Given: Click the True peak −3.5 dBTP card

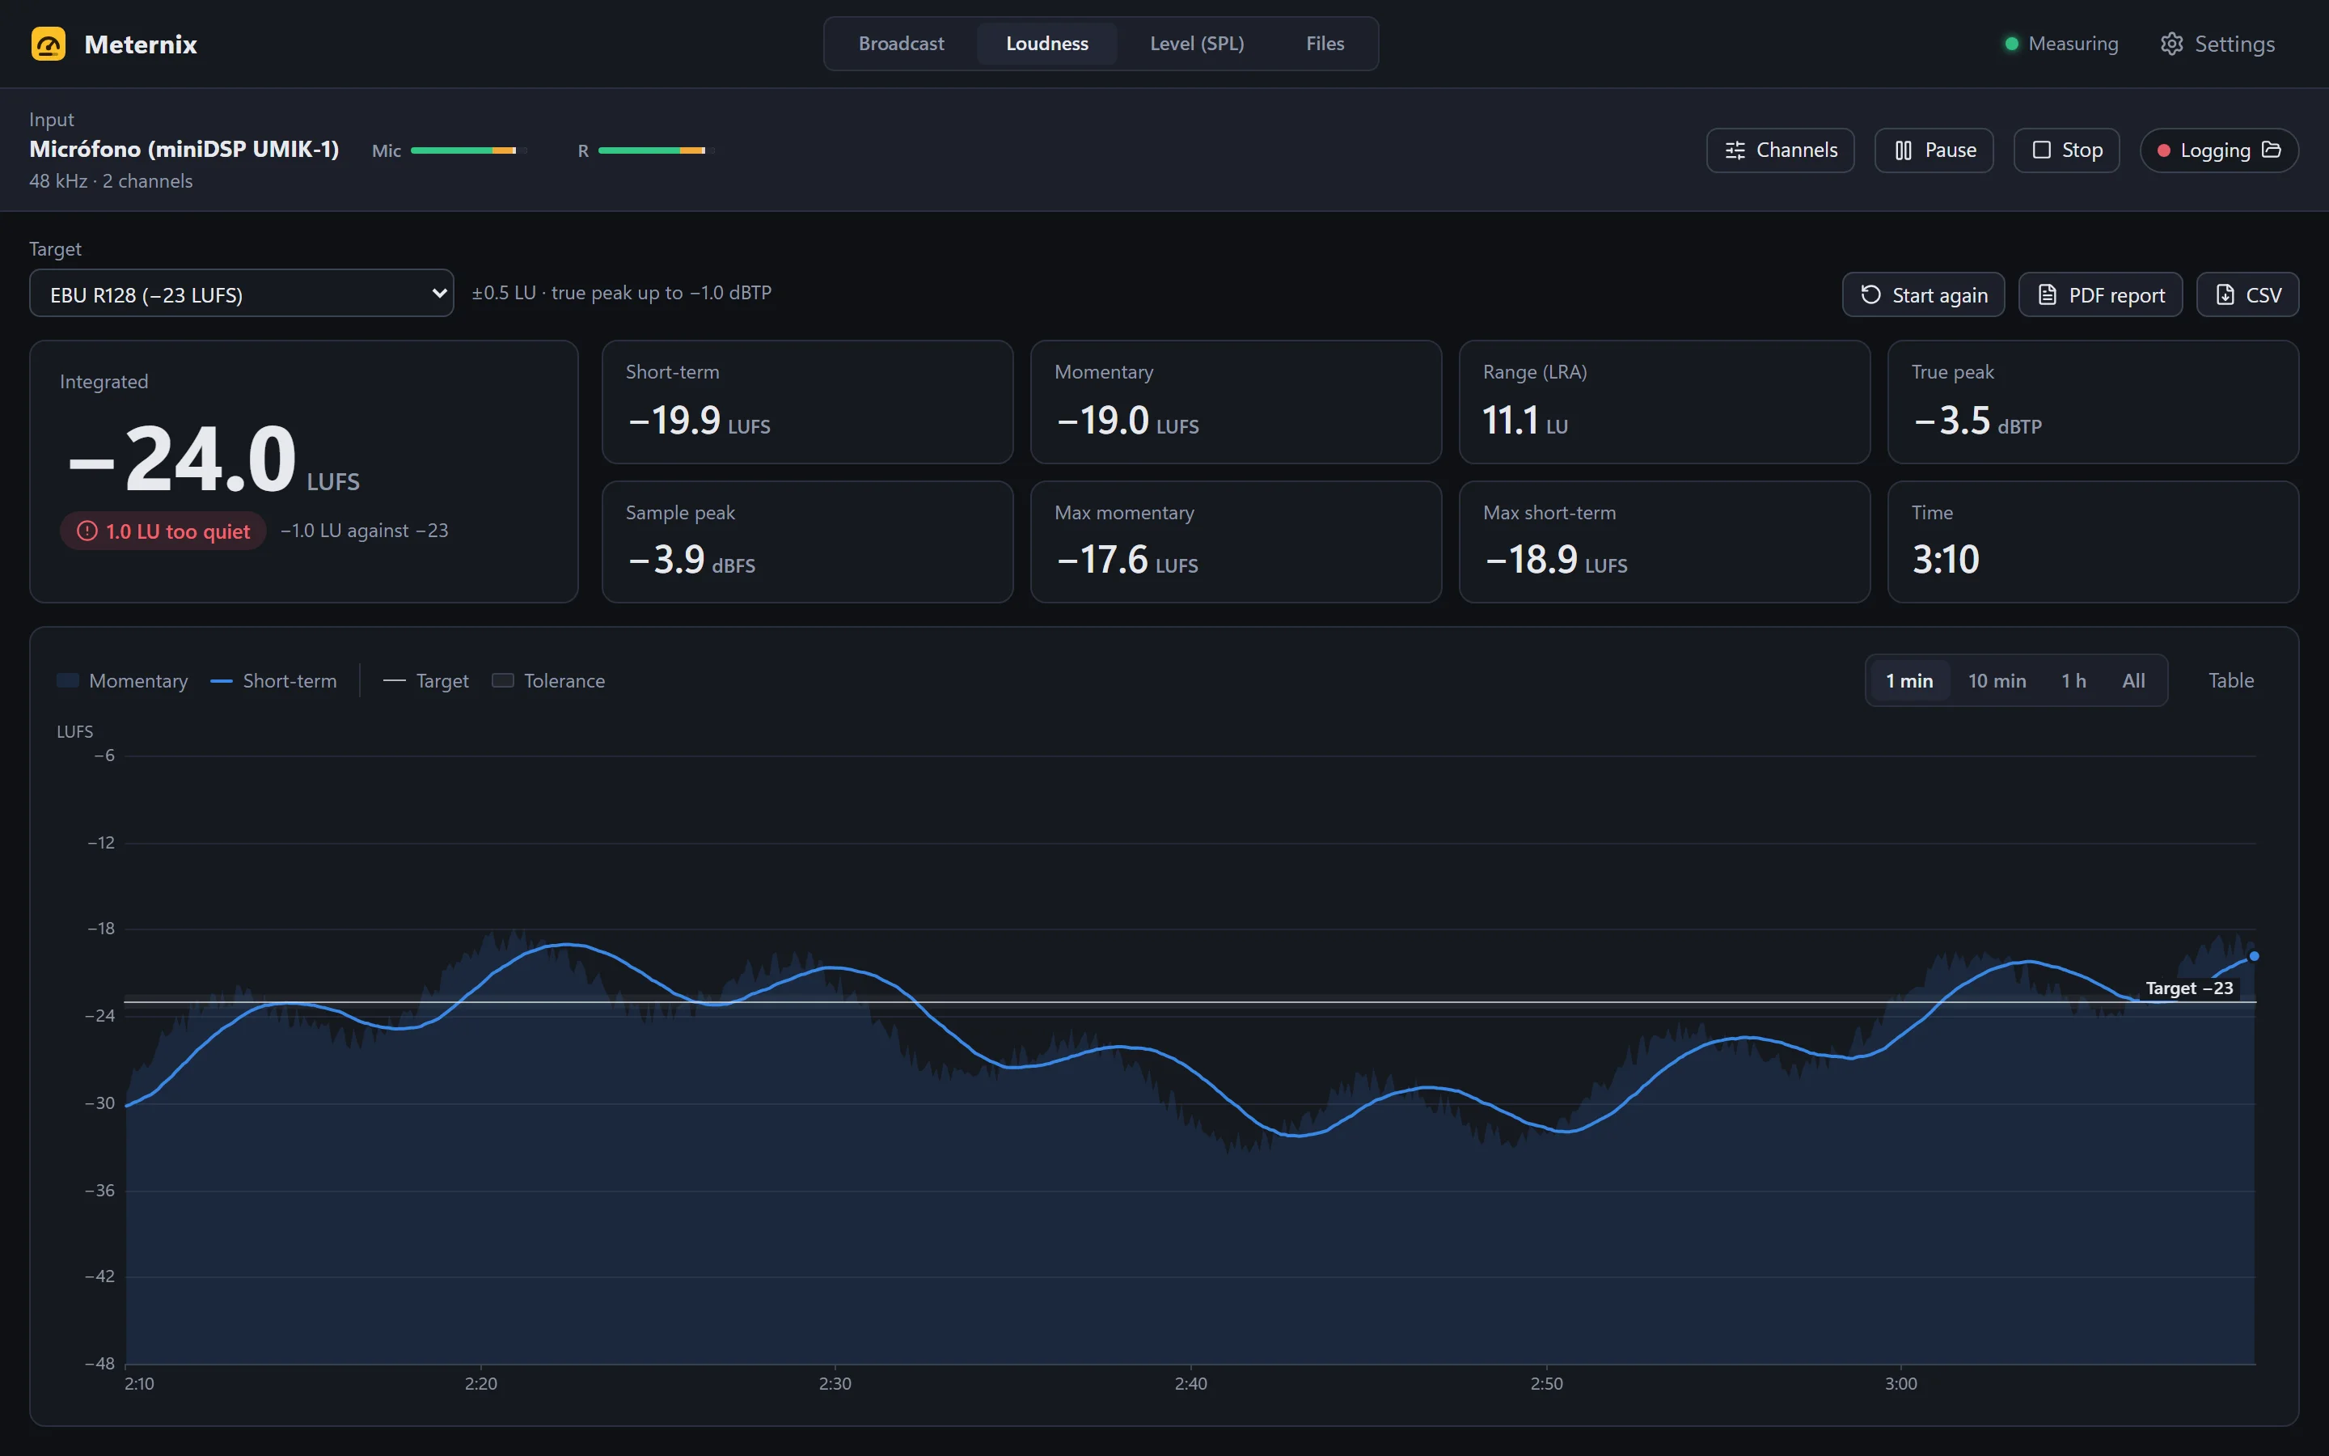Looking at the screenshot, I should coord(2092,401).
